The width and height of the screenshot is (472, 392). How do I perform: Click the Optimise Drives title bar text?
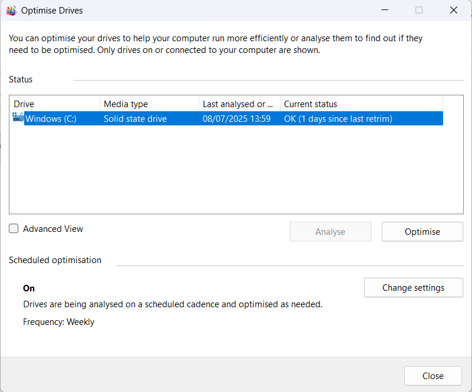coord(52,11)
